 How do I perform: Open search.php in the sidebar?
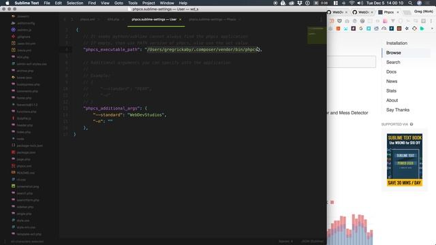(x=25, y=193)
